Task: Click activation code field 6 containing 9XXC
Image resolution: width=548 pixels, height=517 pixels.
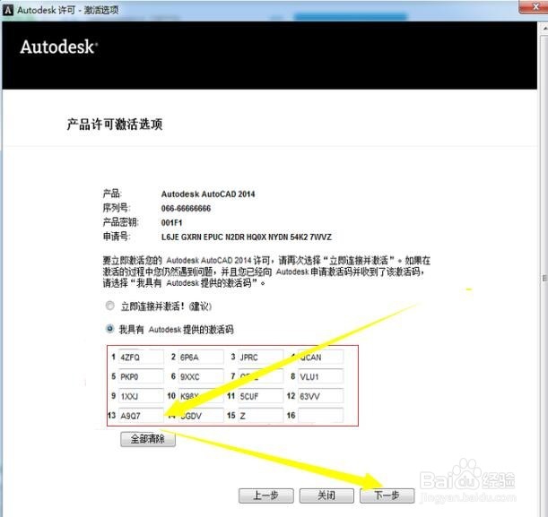Action: 201,376
